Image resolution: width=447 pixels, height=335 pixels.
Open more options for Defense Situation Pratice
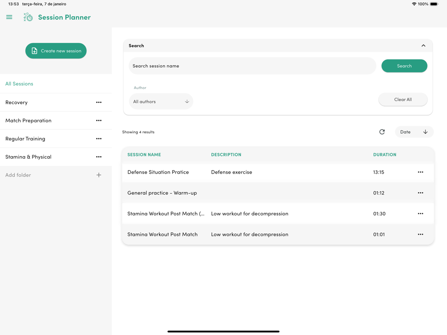(420, 172)
